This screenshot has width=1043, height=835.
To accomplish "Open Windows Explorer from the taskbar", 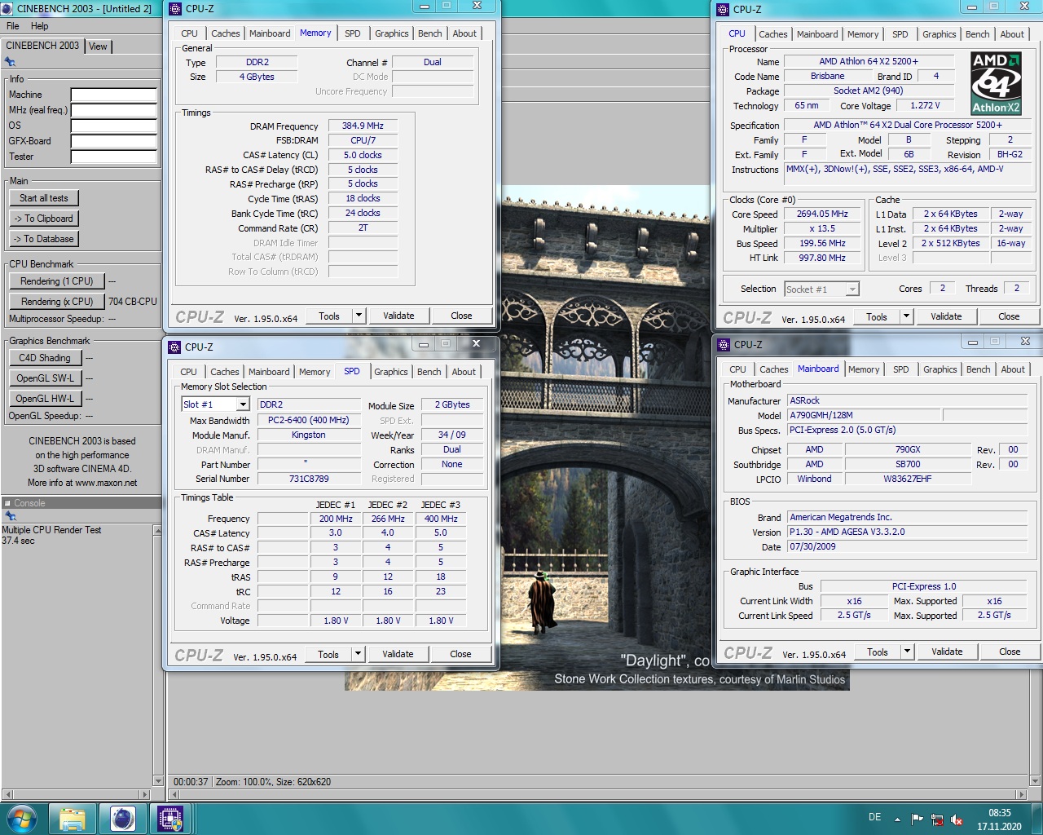I will coord(73,819).
